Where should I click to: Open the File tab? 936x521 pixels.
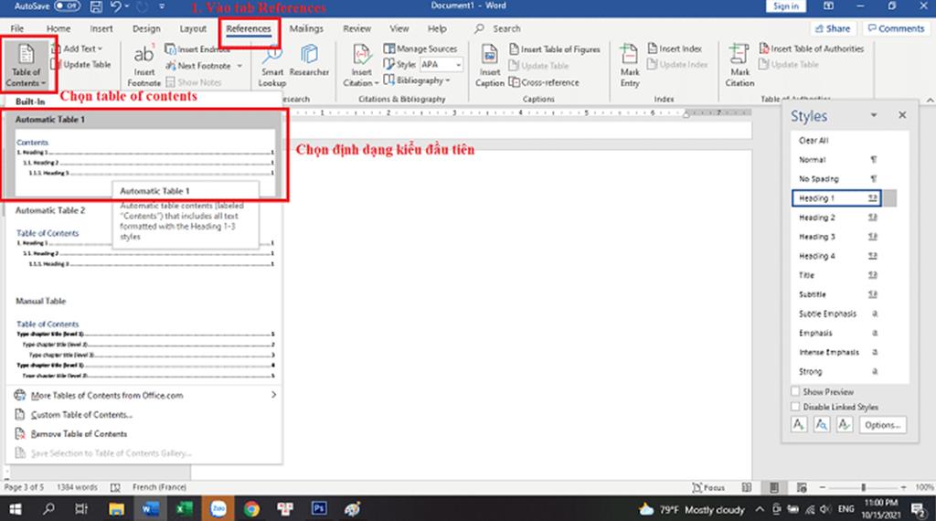(16, 28)
